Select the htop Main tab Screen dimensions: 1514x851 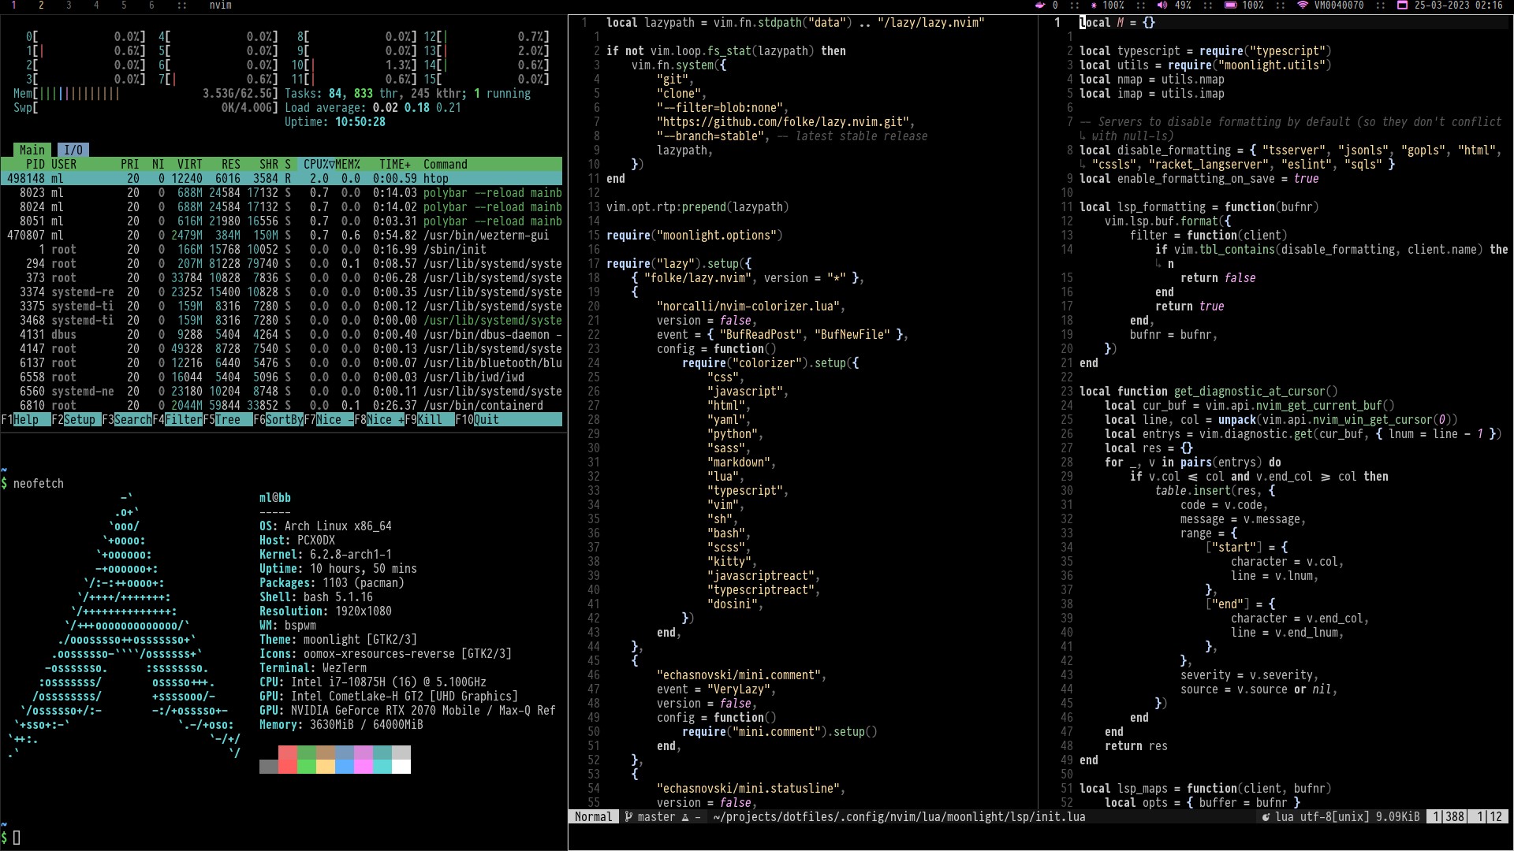coord(32,150)
